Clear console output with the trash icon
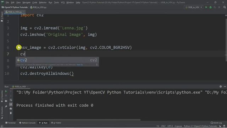 coord(11,113)
